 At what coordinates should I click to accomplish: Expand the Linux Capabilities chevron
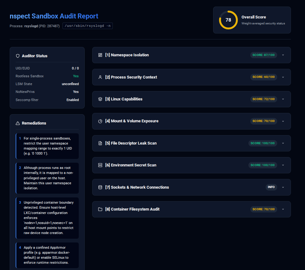pyautogui.click(x=283, y=99)
